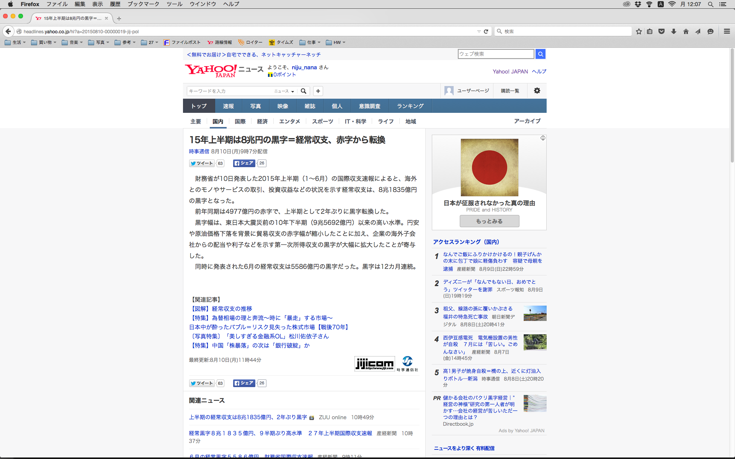The height and width of the screenshot is (459, 735).
Task: Select the 経済 category tab
Action: [x=262, y=121]
